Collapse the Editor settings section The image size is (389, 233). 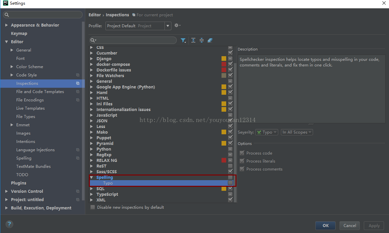pos(6,42)
